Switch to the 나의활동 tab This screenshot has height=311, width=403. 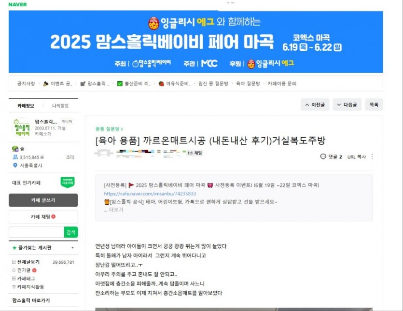[60, 106]
